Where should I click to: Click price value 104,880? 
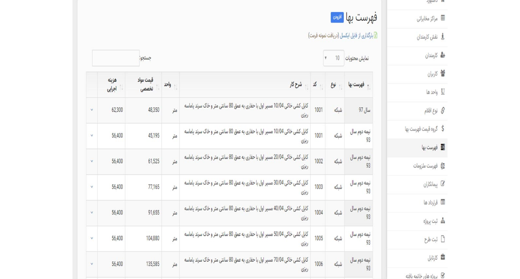[x=153, y=238]
